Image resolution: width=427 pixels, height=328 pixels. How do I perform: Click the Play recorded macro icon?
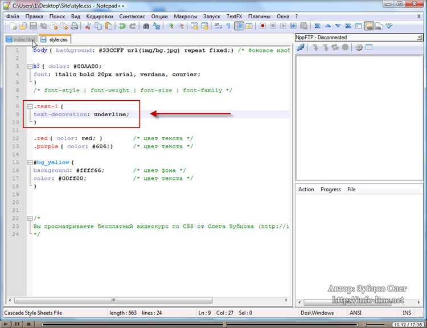pos(283,26)
